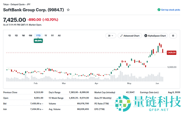Screen dimensions: 181x113
Task: Click the Earnings Date value Aug 6, 2026
Action: tap(174, 93)
